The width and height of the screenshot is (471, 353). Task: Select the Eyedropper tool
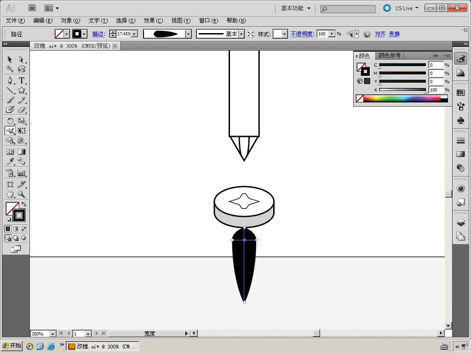(10, 161)
